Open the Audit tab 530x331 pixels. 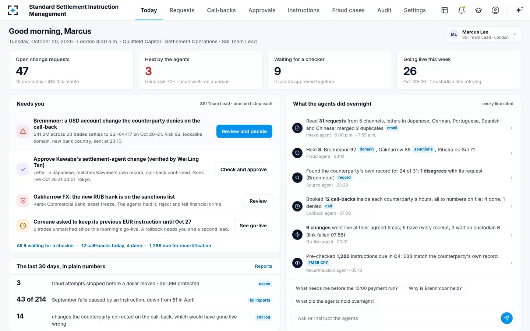[x=384, y=10]
